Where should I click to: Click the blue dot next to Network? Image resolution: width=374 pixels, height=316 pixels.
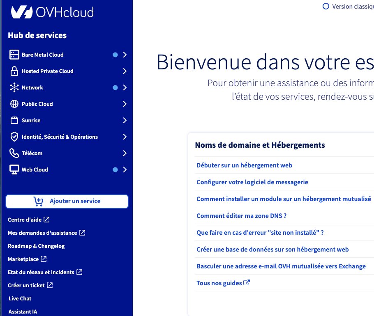click(x=115, y=88)
